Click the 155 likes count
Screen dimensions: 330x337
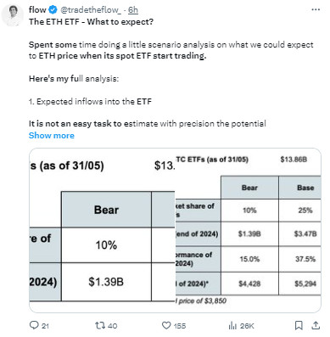pos(180,326)
